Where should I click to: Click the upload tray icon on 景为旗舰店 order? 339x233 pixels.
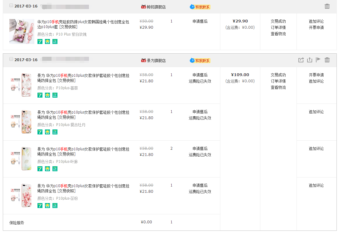[310, 60]
